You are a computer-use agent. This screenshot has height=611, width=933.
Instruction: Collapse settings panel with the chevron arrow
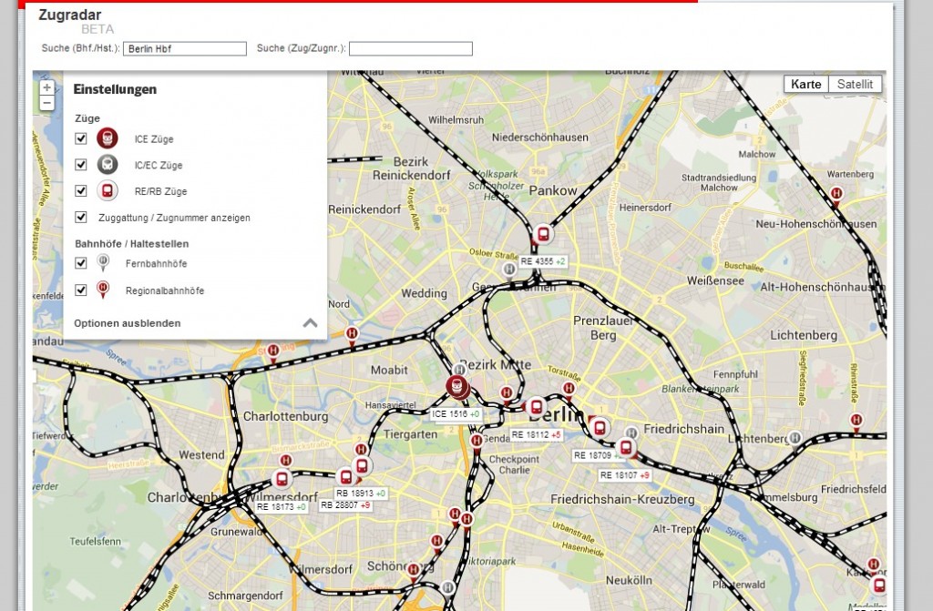(310, 323)
